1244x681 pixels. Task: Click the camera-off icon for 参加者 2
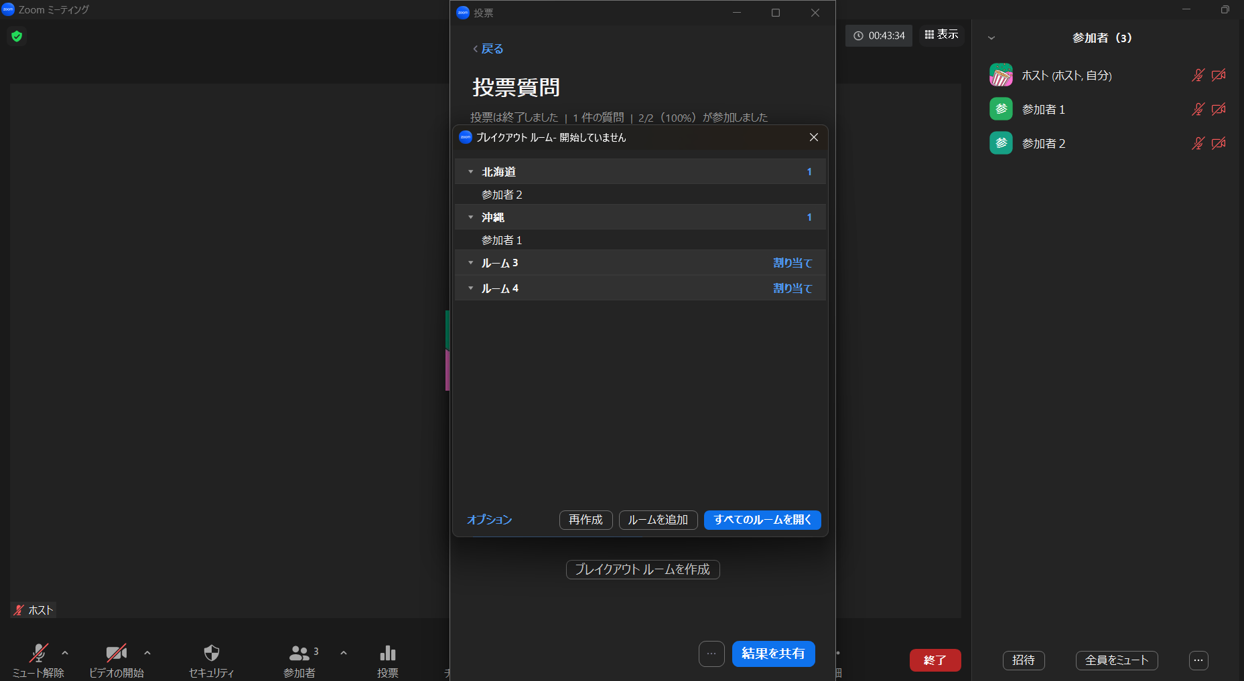pyautogui.click(x=1219, y=143)
